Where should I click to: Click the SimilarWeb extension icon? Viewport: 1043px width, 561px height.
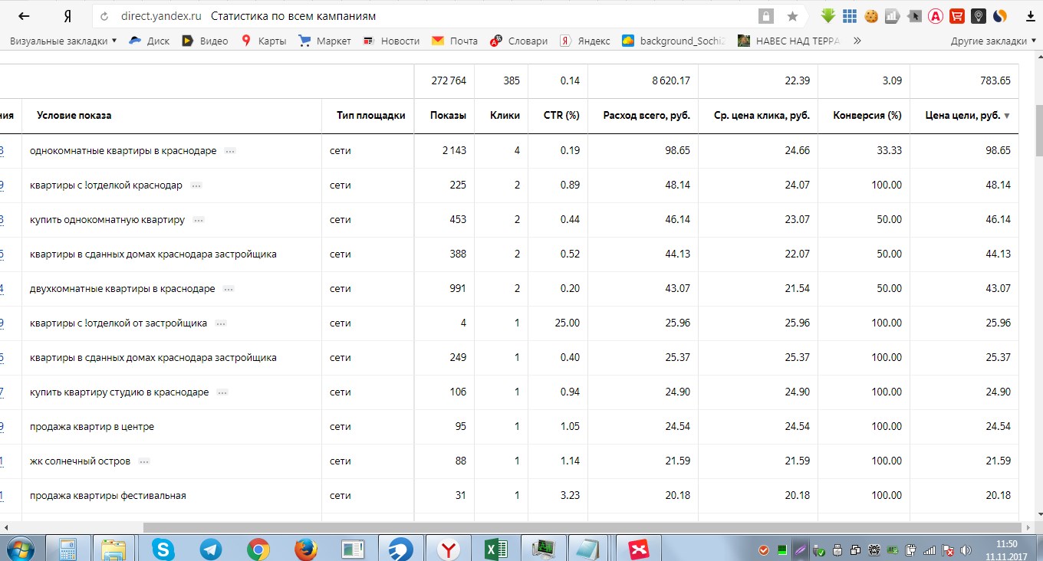click(999, 15)
